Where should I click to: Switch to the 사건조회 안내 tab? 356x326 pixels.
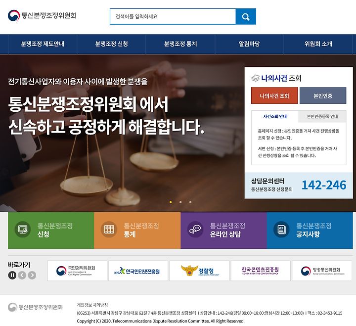[275, 117]
